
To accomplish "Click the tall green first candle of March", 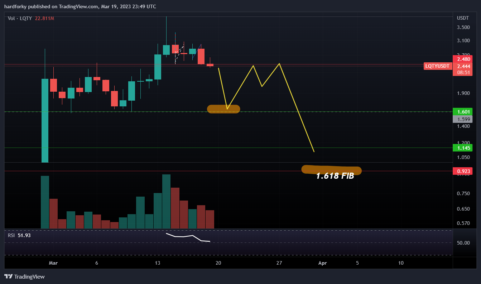I will [x=45, y=120].
